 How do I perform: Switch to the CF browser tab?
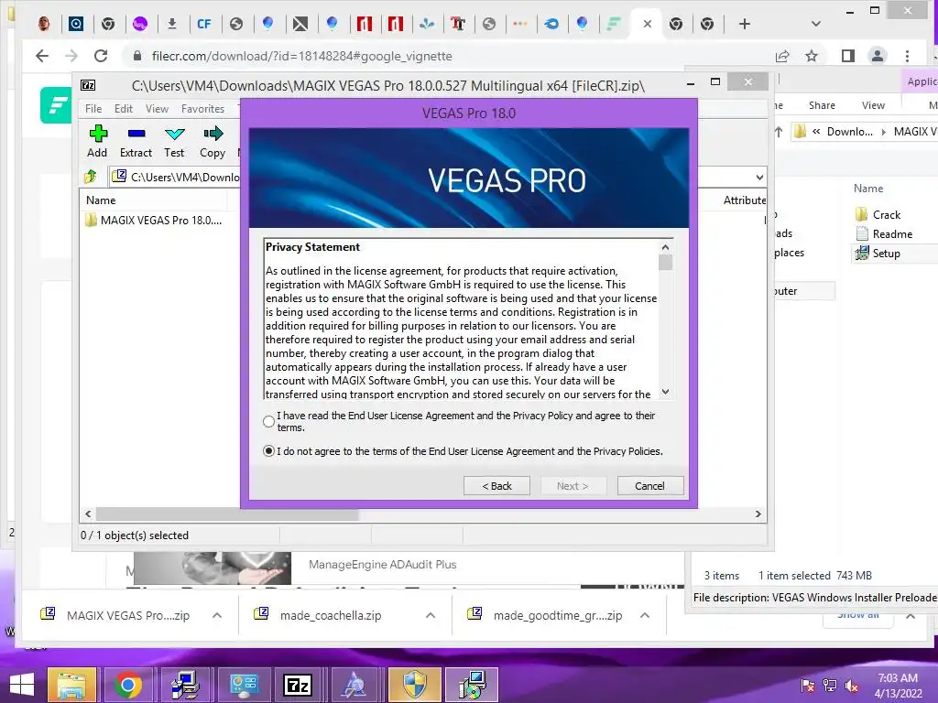[x=203, y=24]
